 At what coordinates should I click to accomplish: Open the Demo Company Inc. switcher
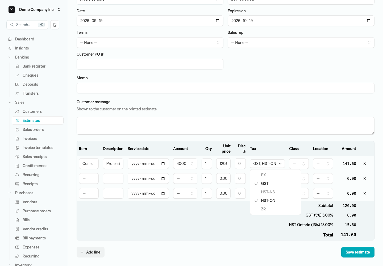pyautogui.click(x=35, y=10)
